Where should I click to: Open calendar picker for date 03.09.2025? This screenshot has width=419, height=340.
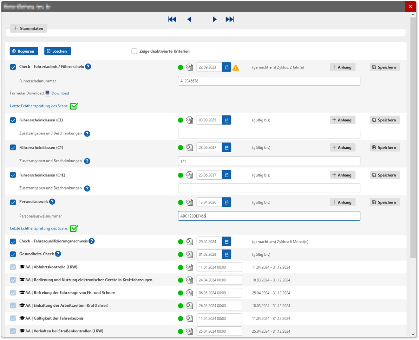[227, 120]
